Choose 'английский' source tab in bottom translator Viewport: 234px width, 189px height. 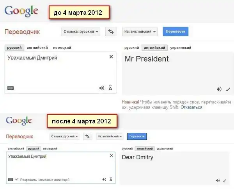tap(16, 148)
